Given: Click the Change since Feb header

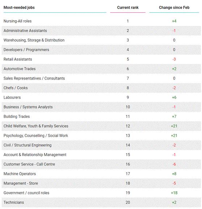Looking at the screenshot, I should [174, 8].
